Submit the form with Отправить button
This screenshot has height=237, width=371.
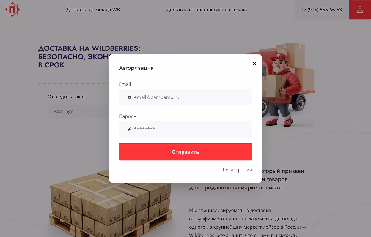185,152
